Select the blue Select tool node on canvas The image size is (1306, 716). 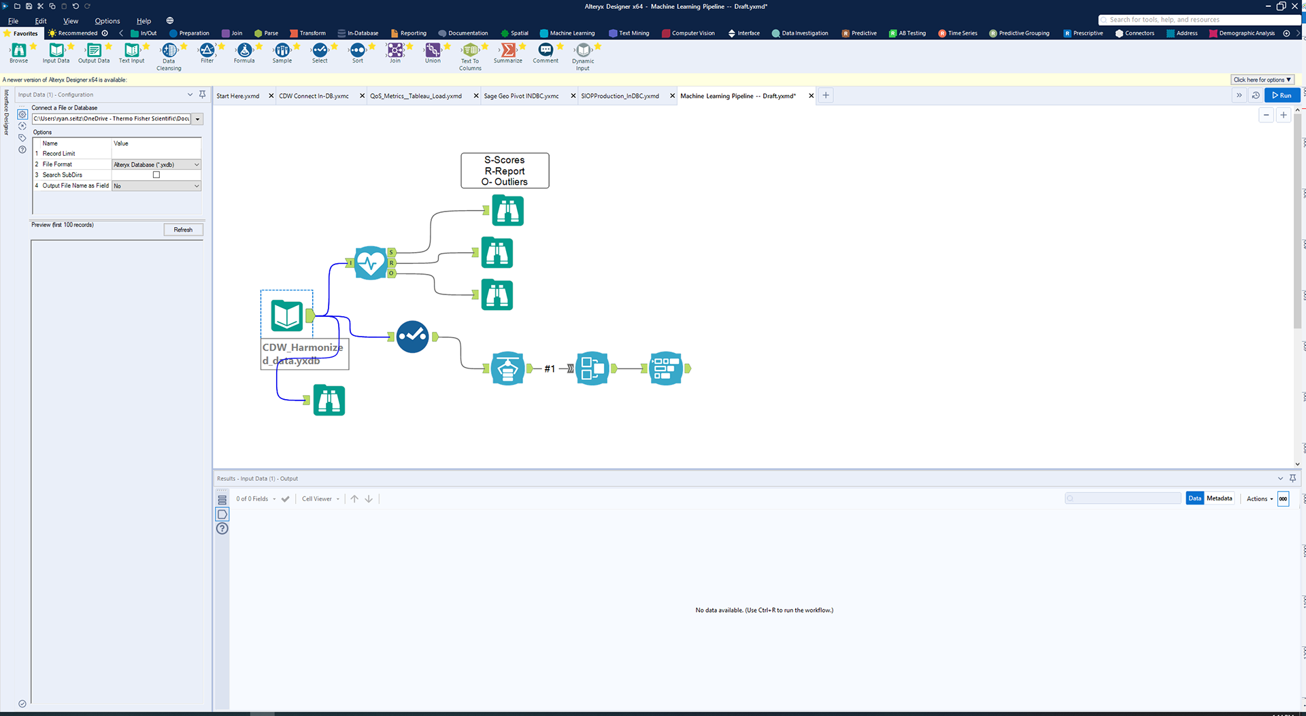(x=412, y=337)
